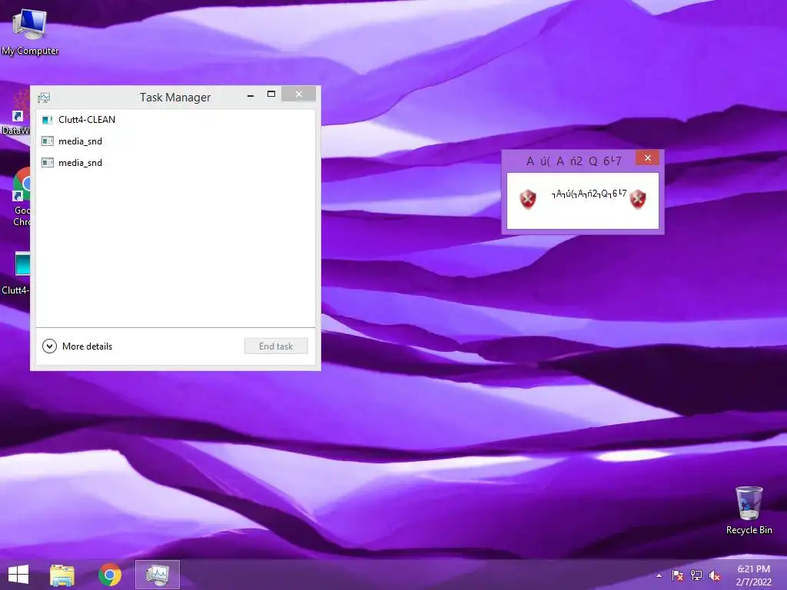Viewport: 787px width, 590px height.
Task: Open the Recycle Bin desktop icon
Action: 749,510
